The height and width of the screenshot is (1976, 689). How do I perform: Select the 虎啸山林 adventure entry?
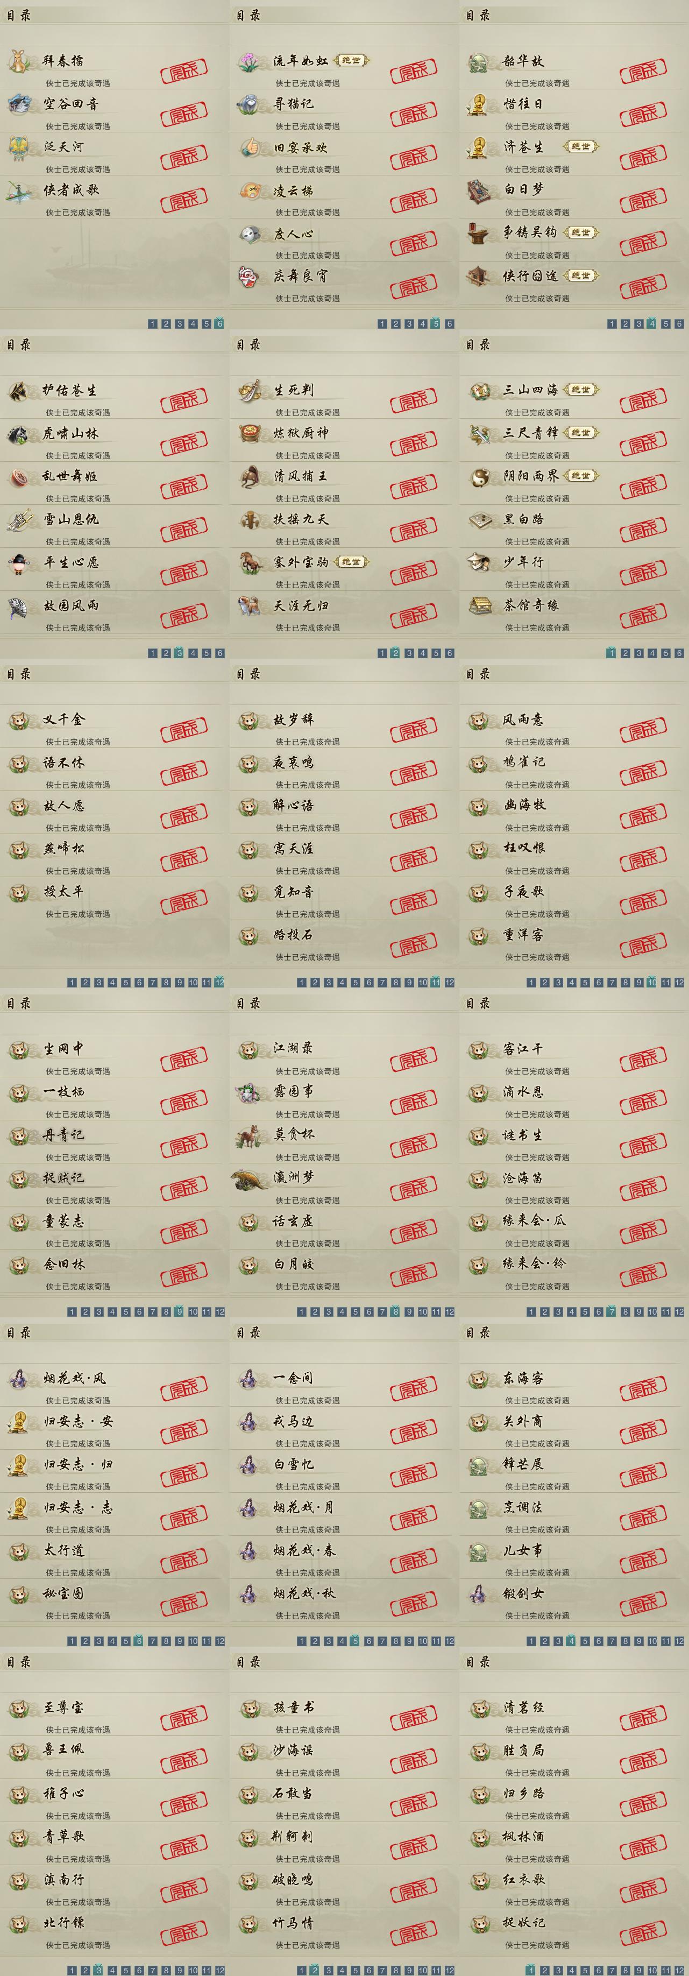[114, 440]
